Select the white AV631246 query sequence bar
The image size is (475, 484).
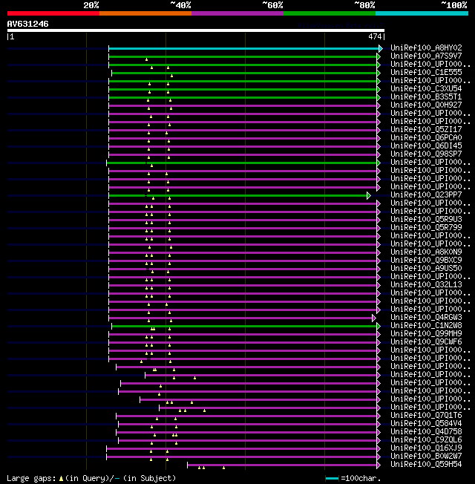[x=196, y=30]
